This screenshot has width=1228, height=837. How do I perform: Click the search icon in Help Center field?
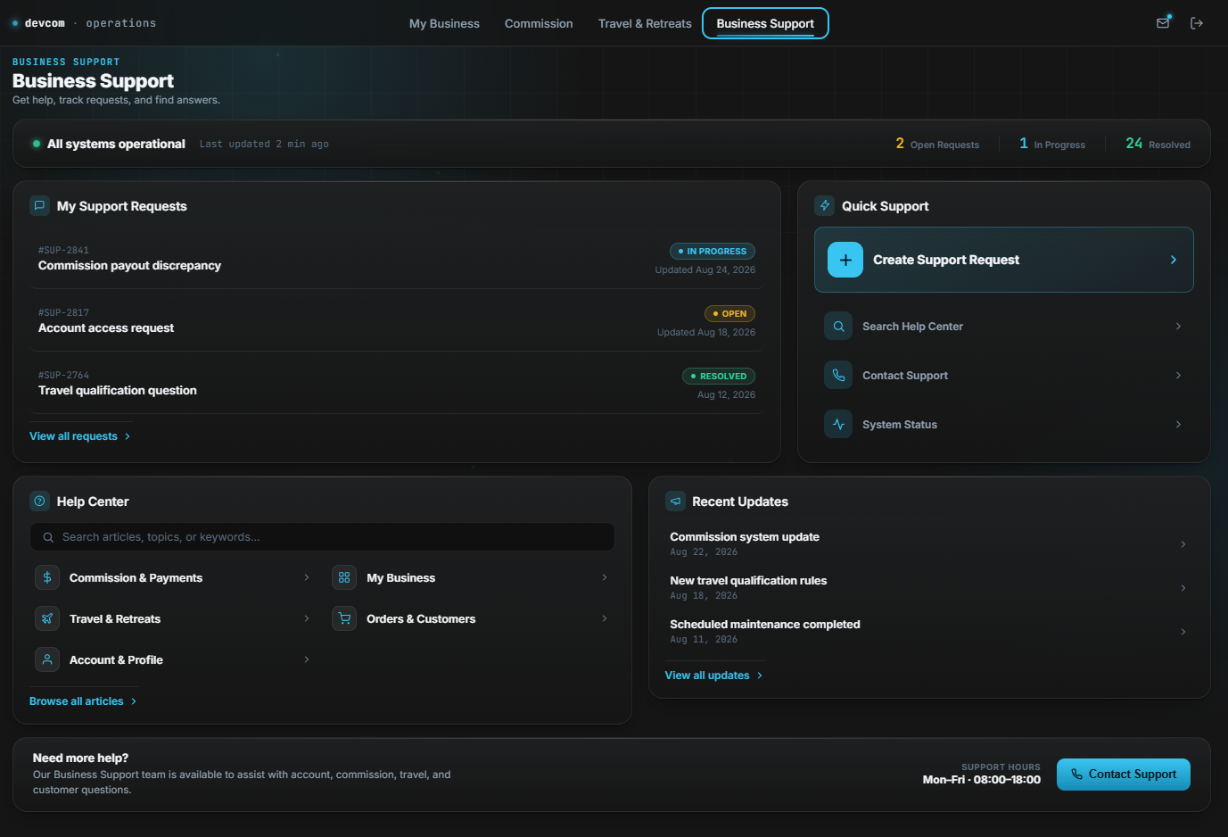click(48, 537)
